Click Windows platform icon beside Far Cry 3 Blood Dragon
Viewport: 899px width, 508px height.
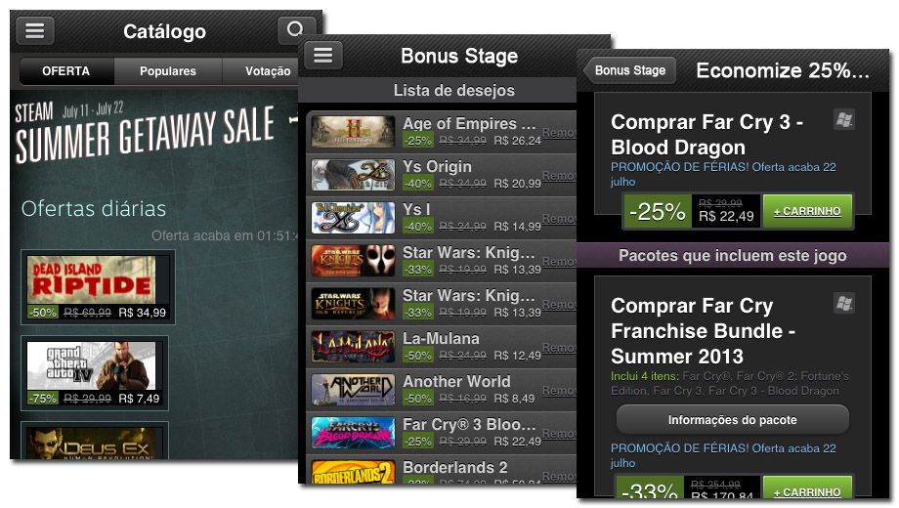coord(844,119)
